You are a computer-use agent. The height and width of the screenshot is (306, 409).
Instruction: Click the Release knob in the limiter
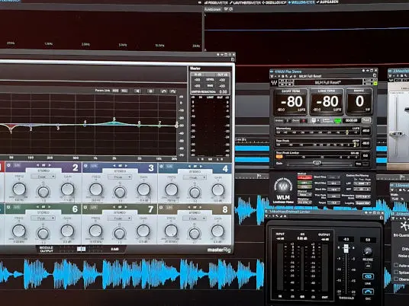coord(368,250)
